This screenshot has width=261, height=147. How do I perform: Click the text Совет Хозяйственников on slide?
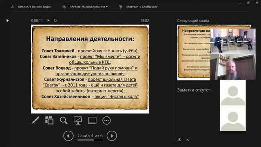(66, 96)
